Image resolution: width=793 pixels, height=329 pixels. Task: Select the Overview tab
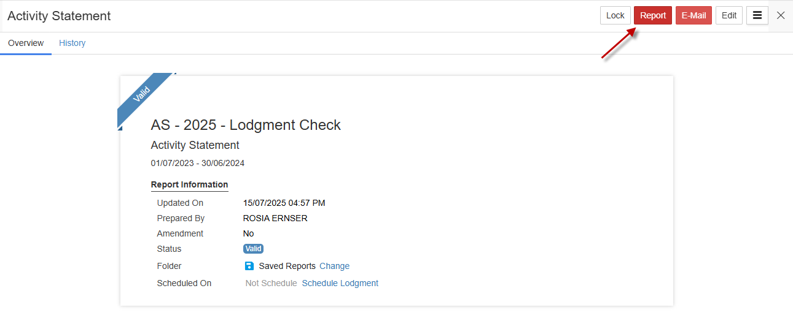click(x=26, y=43)
